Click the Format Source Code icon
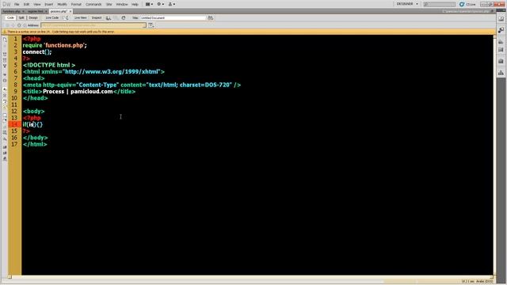Image resolution: width=507 pixels, height=285 pixels. point(5,158)
